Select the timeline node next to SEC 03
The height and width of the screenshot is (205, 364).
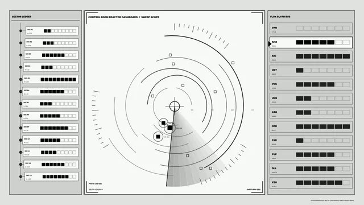tap(20, 55)
